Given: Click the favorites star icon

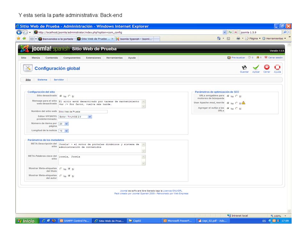Looking at the screenshot, I should click(x=19, y=38).
